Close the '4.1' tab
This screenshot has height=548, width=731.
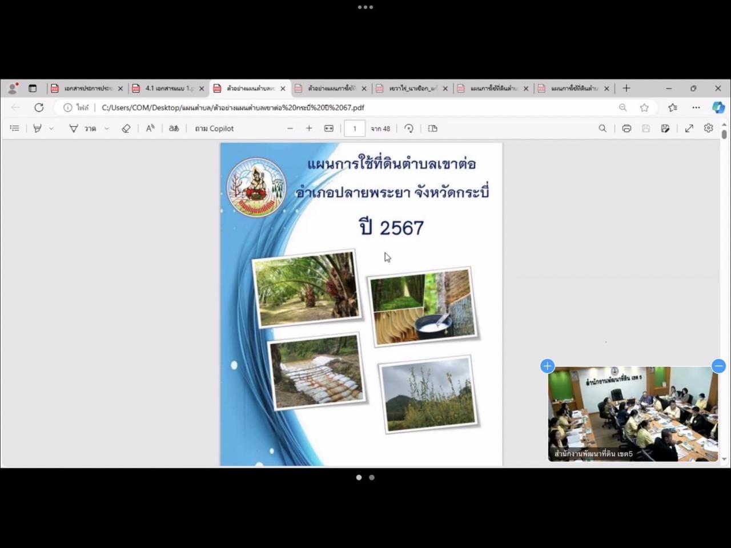coord(202,88)
